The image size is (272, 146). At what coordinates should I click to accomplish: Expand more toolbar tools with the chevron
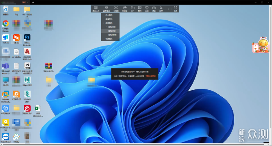point(168,9)
